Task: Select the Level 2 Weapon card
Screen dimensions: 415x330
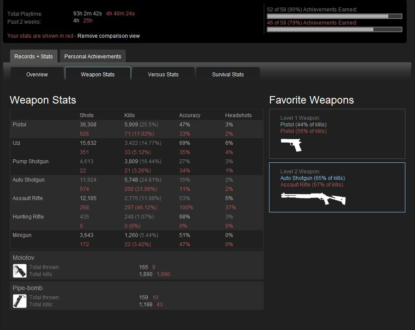Action: click(x=337, y=187)
